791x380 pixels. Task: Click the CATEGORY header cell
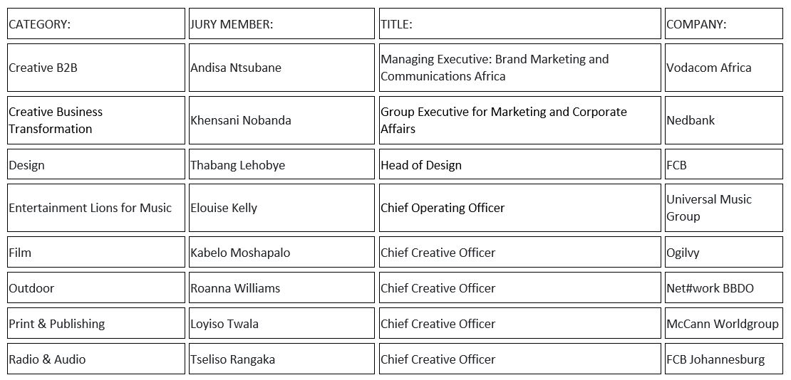[96, 23]
